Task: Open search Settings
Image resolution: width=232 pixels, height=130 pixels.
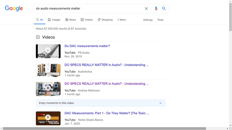Action: (148, 20)
